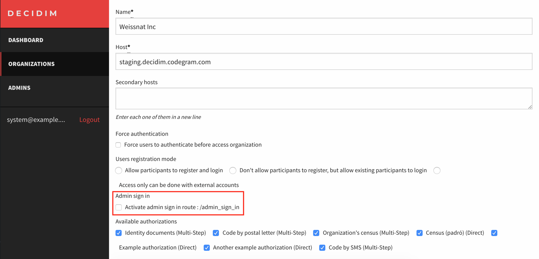539x259 pixels.
Task: Disable Code by postal letter authorization
Action: pos(216,233)
